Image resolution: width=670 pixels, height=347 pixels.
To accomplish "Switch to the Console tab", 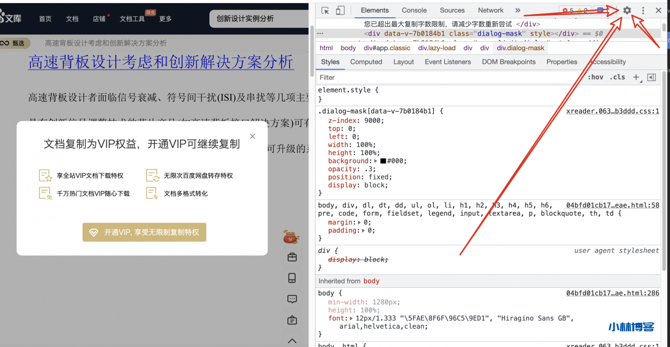I will pyautogui.click(x=414, y=10).
